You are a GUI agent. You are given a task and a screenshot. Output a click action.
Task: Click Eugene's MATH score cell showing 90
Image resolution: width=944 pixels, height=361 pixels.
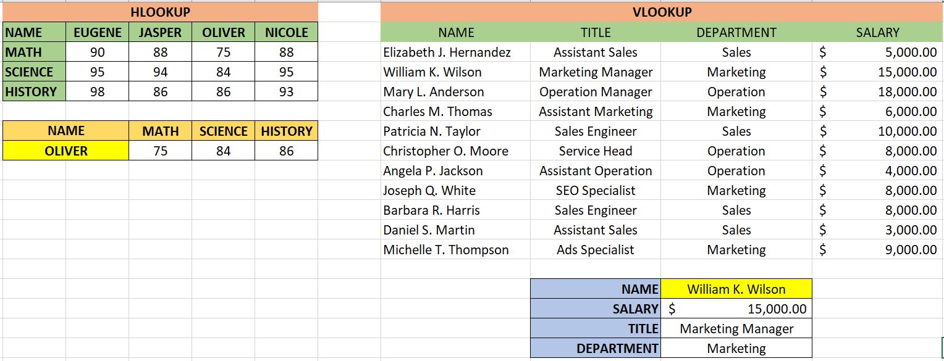97,52
